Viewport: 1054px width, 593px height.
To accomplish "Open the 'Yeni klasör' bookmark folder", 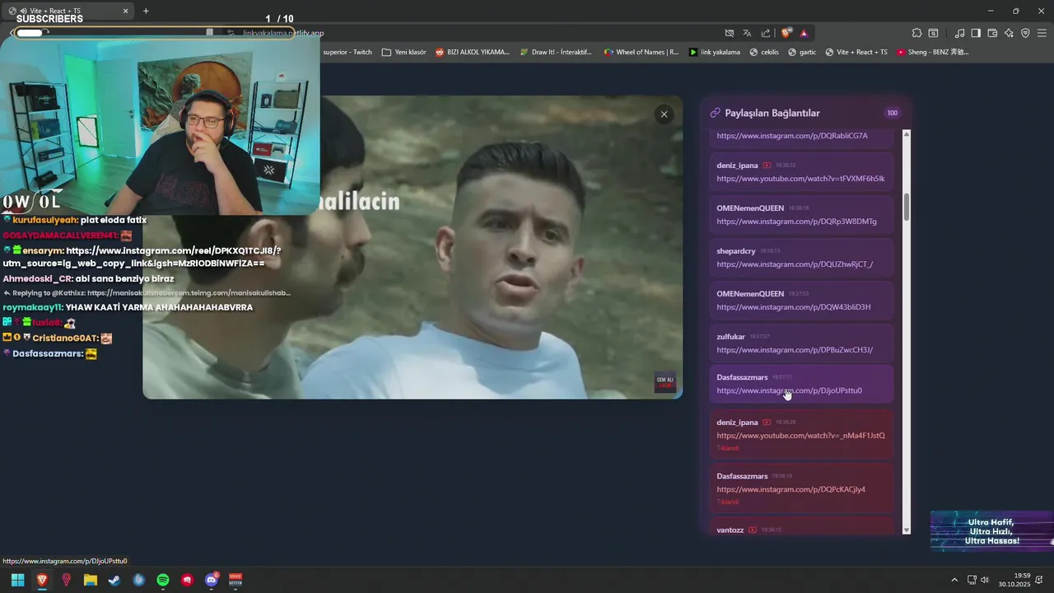I will 404,52.
